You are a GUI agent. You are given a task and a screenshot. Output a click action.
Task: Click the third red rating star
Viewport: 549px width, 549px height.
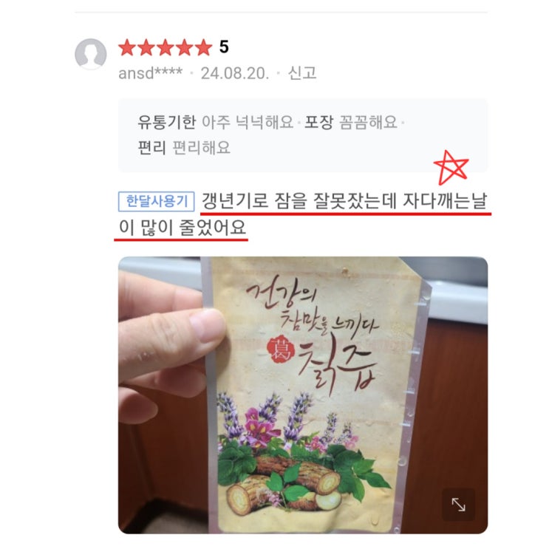166,47
